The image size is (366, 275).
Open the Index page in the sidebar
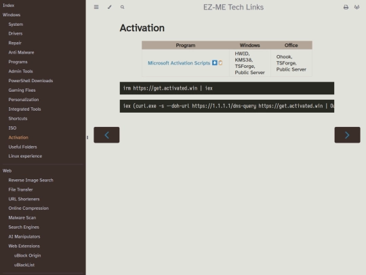tap(9, 5)
